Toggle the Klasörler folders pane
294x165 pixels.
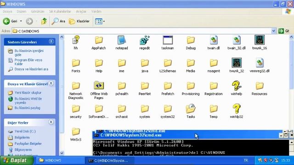point(79,21)
